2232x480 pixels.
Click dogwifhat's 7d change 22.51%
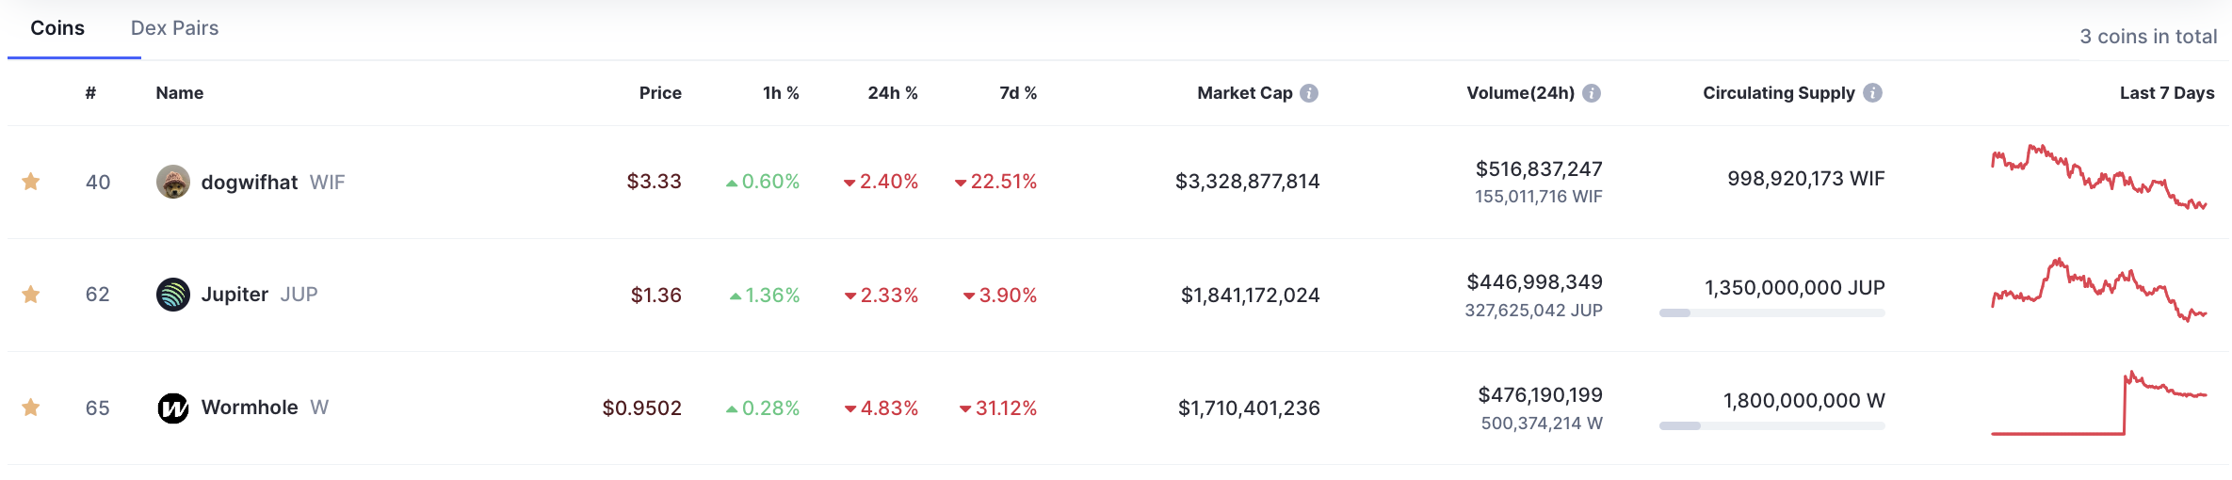[x=995, y=182]
